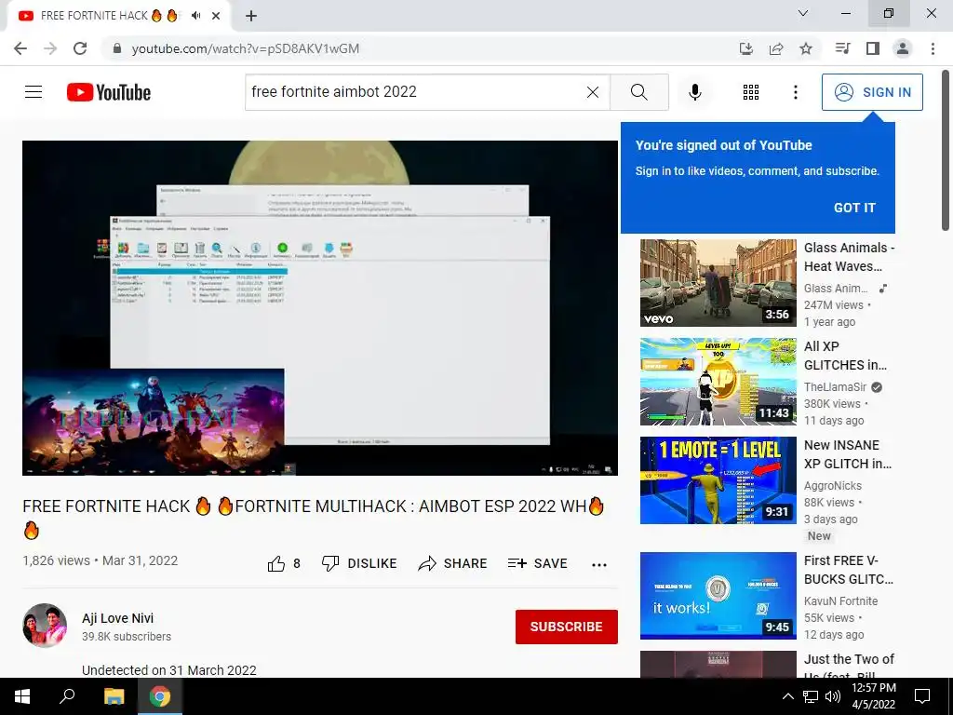Open Windows Start menu
953x715 pixels.
click(22, 696)
